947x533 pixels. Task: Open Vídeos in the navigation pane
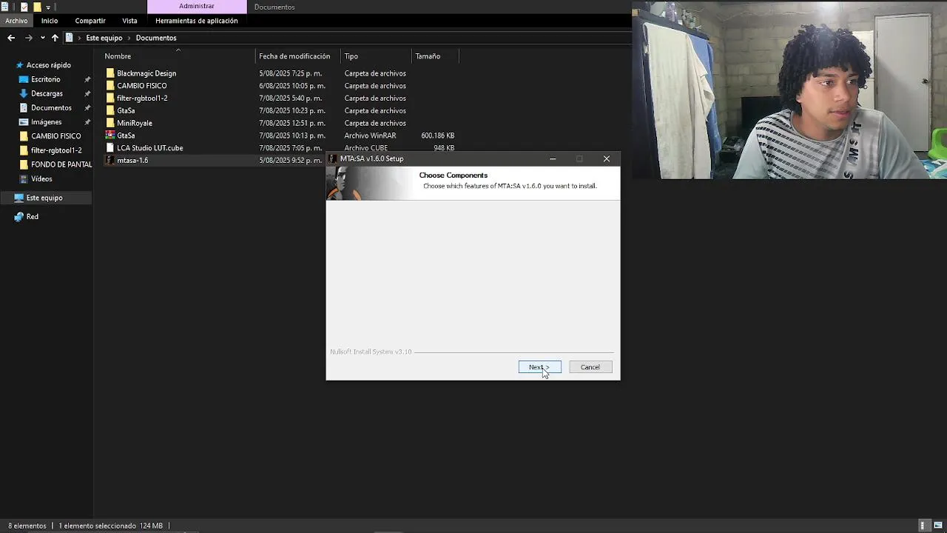point(41,178)
